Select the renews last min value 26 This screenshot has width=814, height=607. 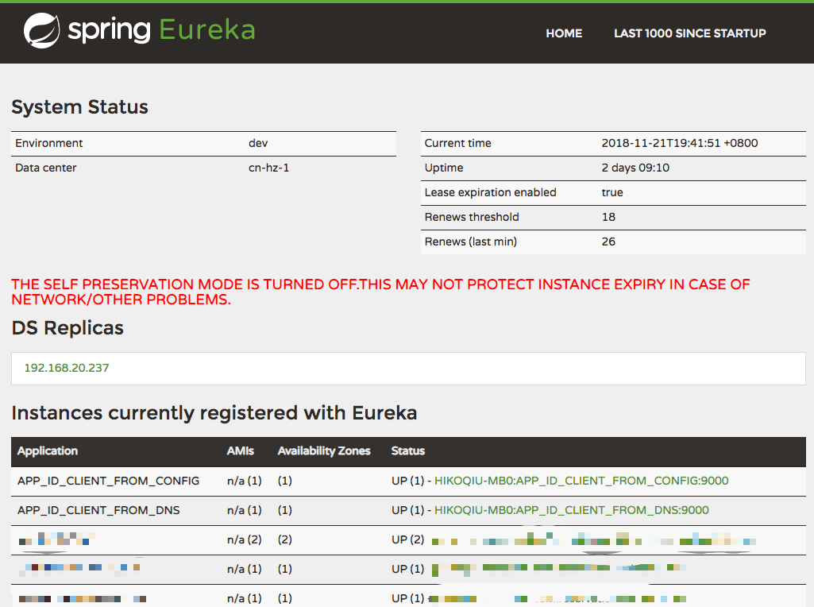click(x=608, y=242)
